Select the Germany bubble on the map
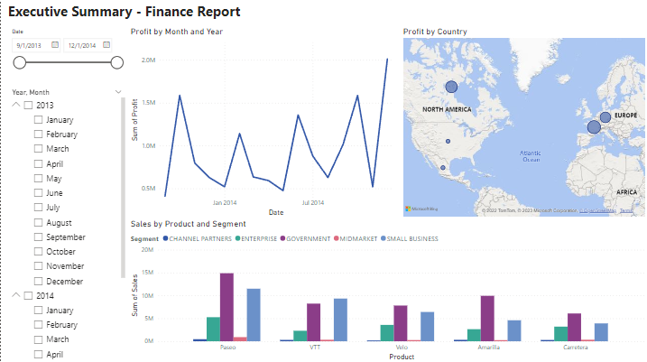This screenshot has width=647, height=362. 605,117
